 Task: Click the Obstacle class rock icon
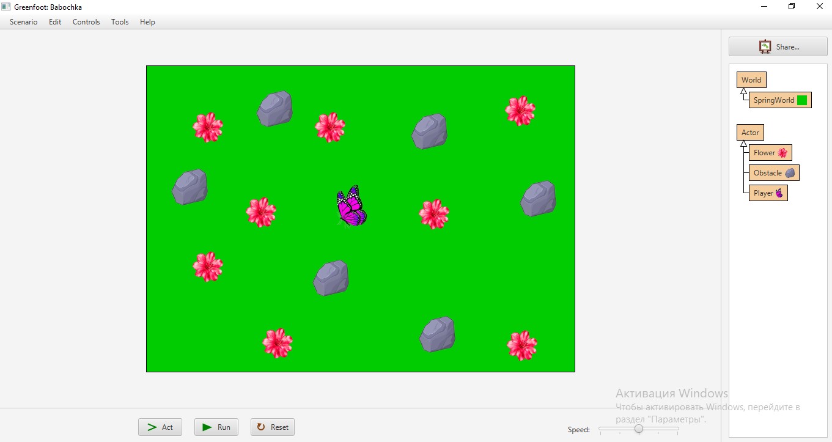pyautogui.click(x=790, y=173)
